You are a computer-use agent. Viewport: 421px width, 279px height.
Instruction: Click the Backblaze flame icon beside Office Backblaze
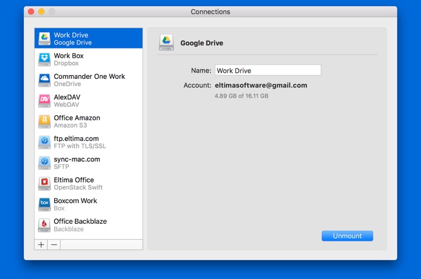click(x=44, y=225)
